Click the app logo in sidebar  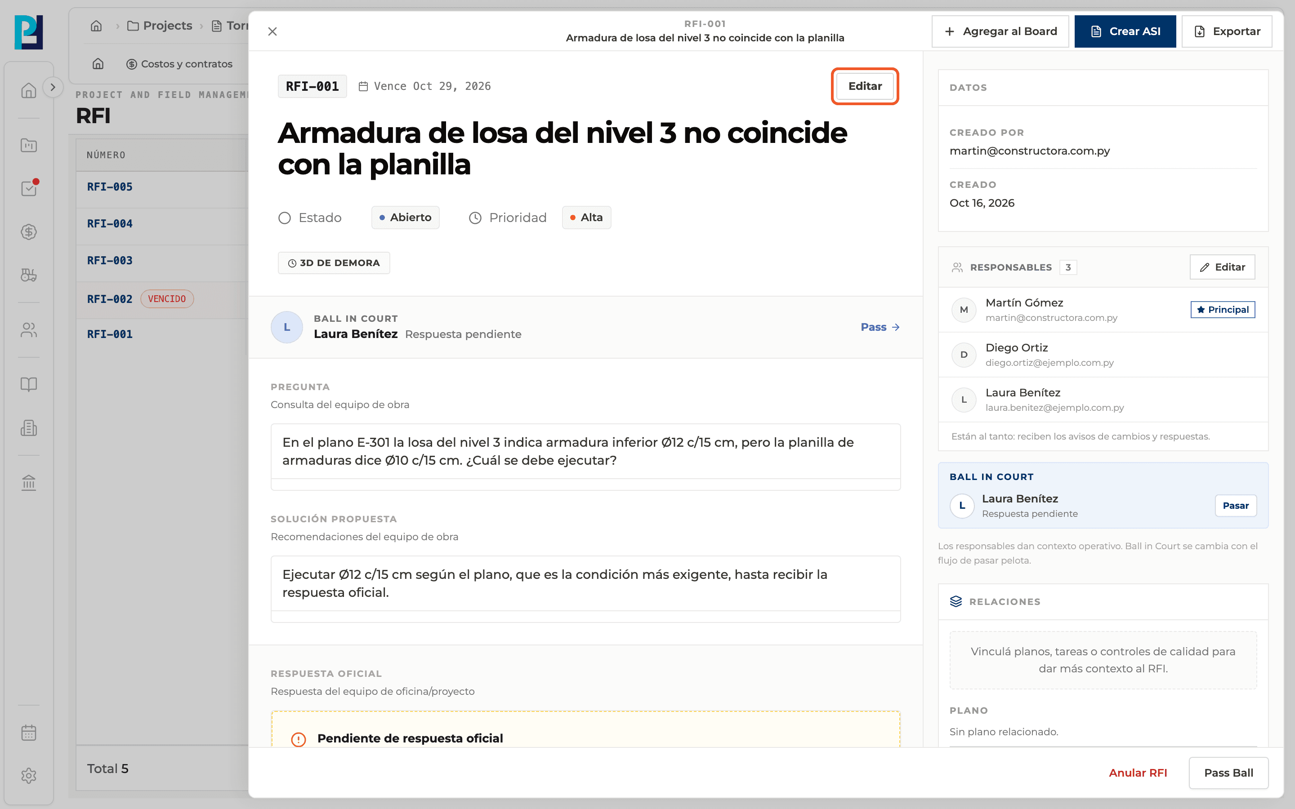(29, 32)
